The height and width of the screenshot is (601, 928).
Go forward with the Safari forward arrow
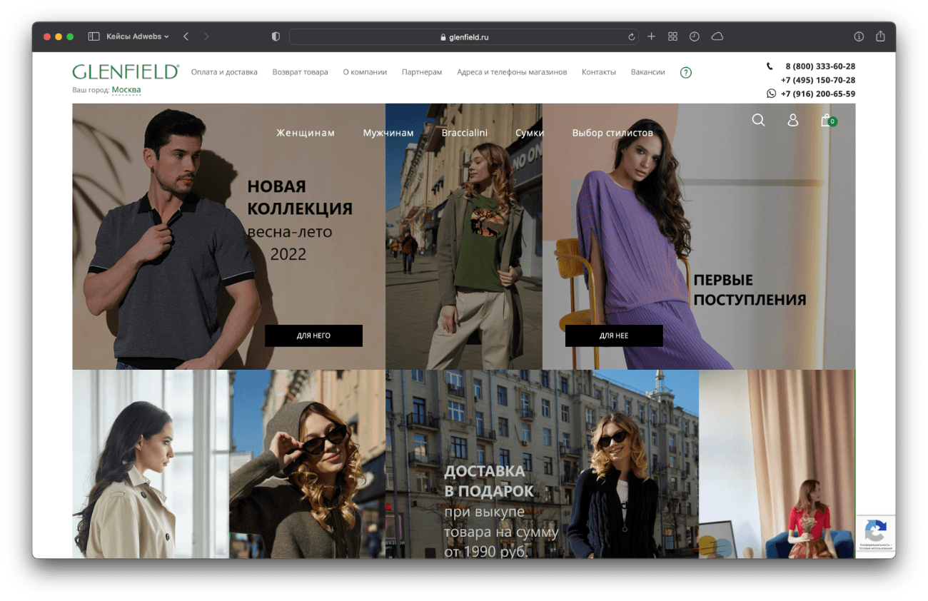pos(206,36)
